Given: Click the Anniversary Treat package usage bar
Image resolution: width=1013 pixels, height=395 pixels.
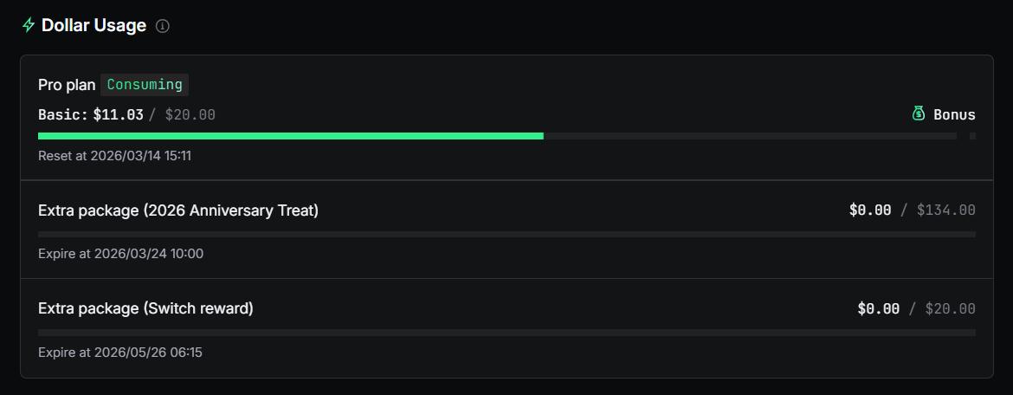Looking at the screenshot, I should (506, 234).
